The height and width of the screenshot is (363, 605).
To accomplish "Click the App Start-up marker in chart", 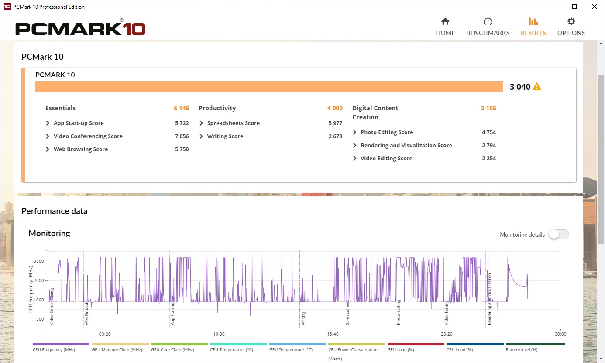I will click(x=173, y=313).
